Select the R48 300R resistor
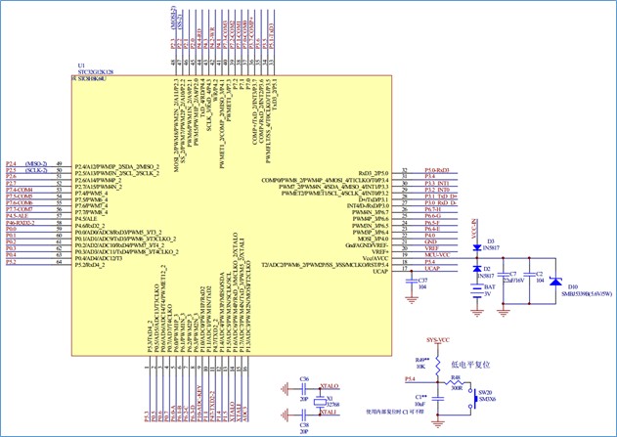617x437 pixels. [x=455, y=379]
